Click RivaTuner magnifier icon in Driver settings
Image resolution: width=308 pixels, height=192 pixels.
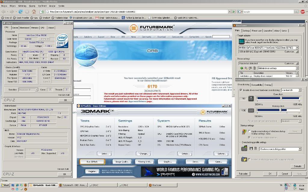(x=246, y=68)
